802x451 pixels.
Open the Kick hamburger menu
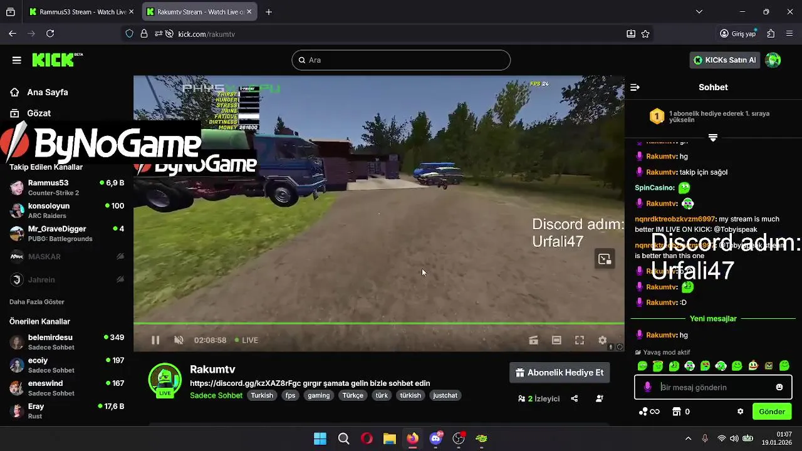pyautogui.click(x=17, y=60)
